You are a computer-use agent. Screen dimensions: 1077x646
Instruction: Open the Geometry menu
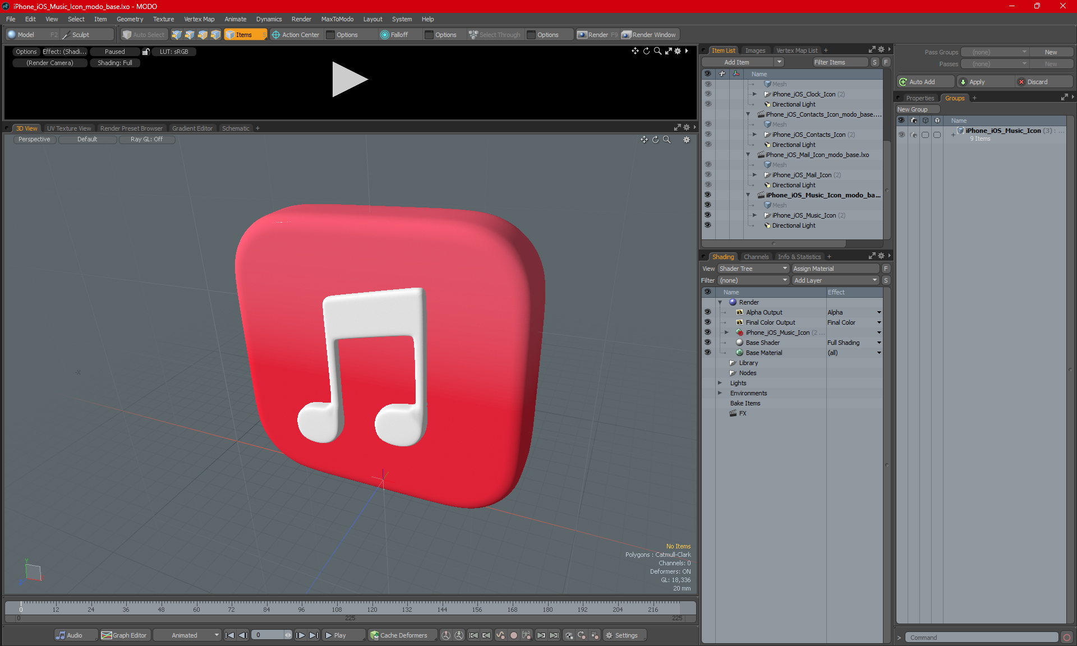click(x=130, y=19)
